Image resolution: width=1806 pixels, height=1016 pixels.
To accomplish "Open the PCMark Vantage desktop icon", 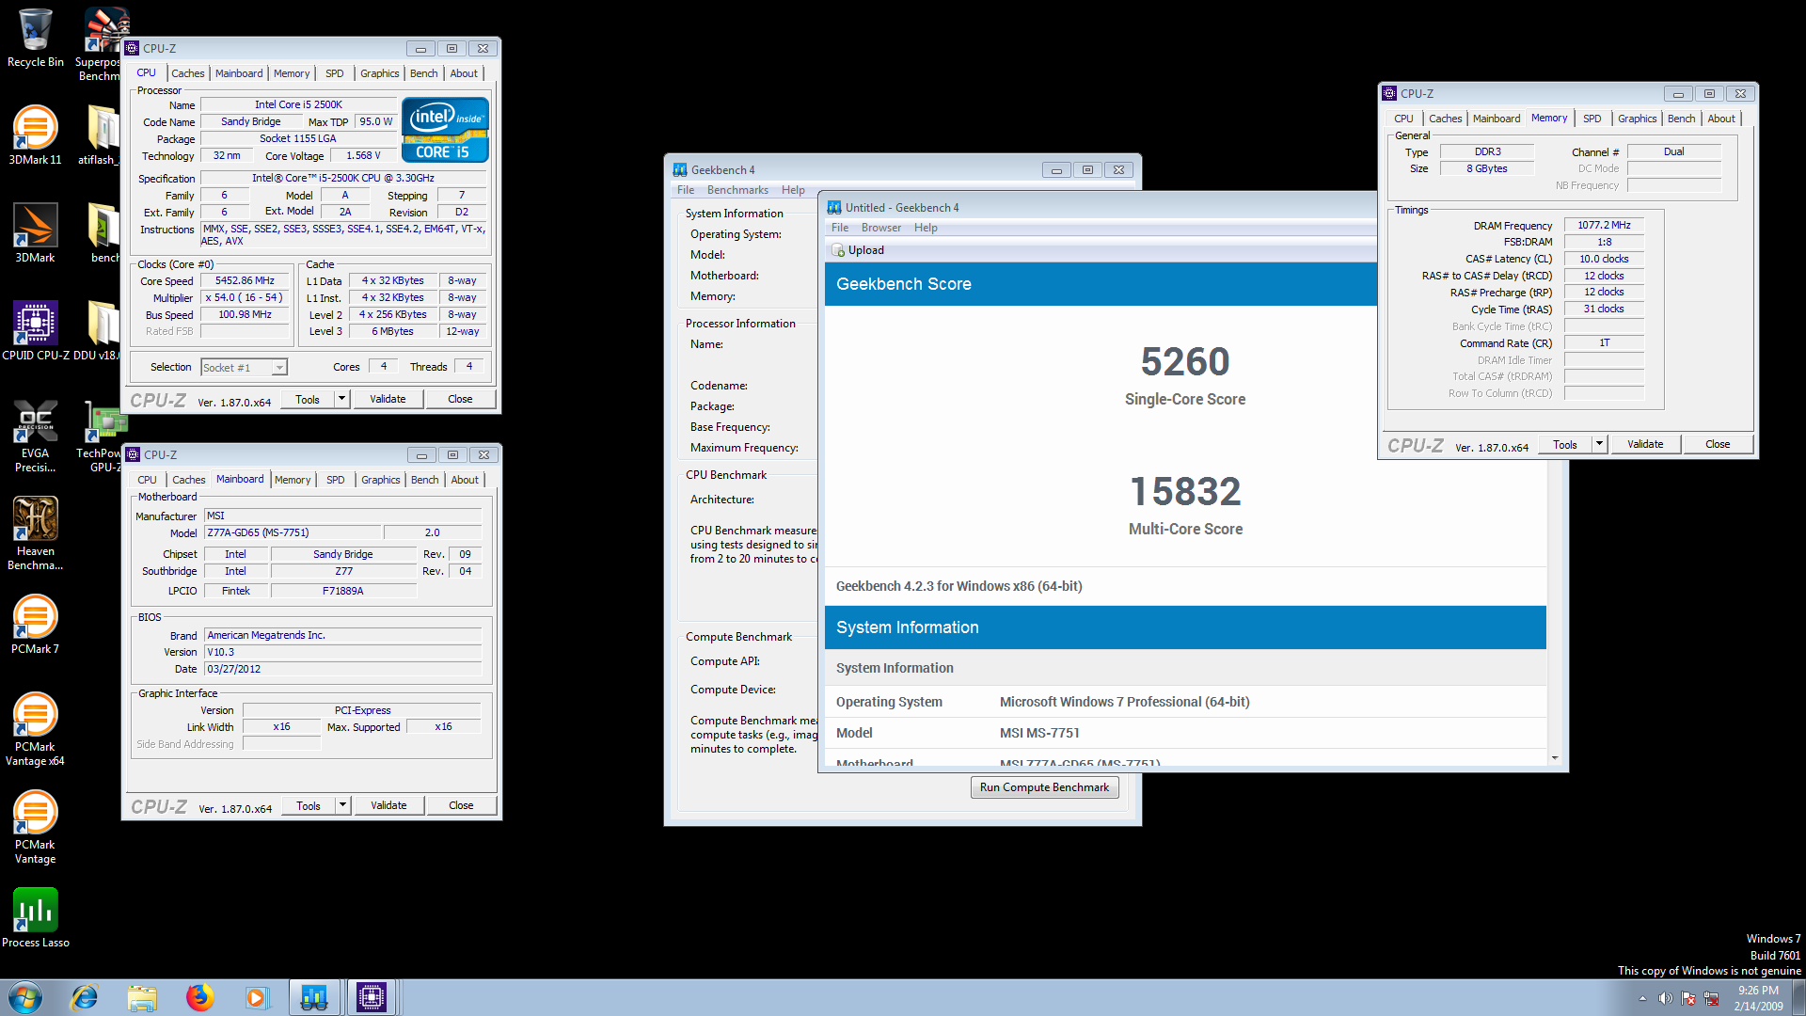I will (35, 828).
